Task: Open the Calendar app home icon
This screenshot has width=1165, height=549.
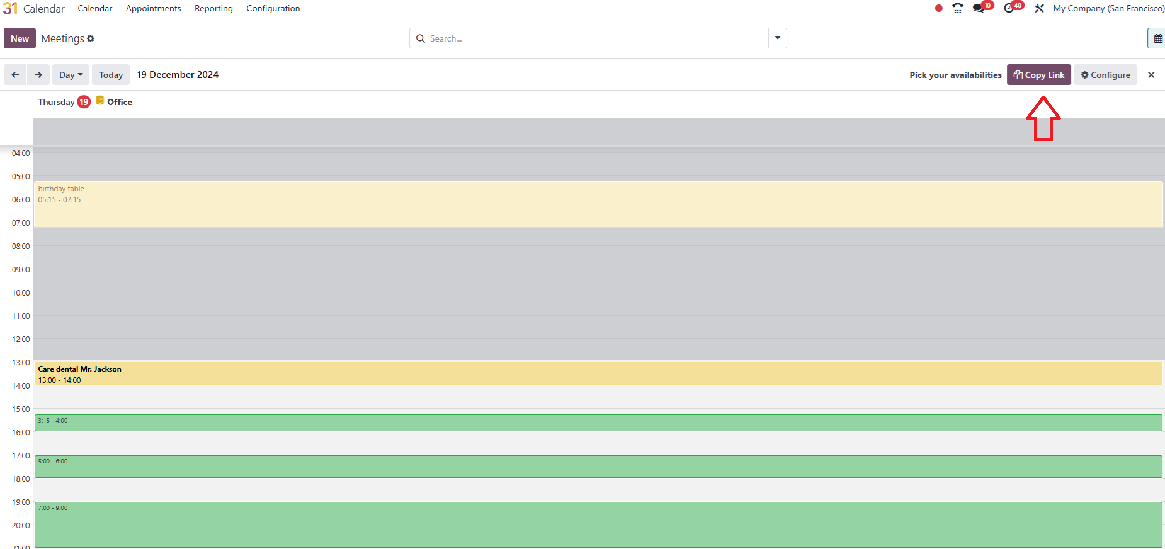Action: click(10, 8)
